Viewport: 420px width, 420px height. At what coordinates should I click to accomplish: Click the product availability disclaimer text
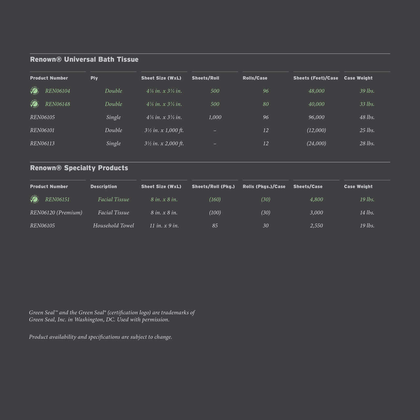[100, 337]
